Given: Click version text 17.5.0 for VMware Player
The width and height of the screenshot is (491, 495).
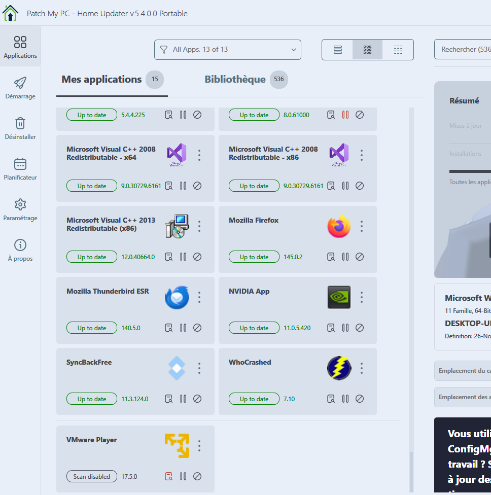Looking at the screenshot, I should point(129,476).
